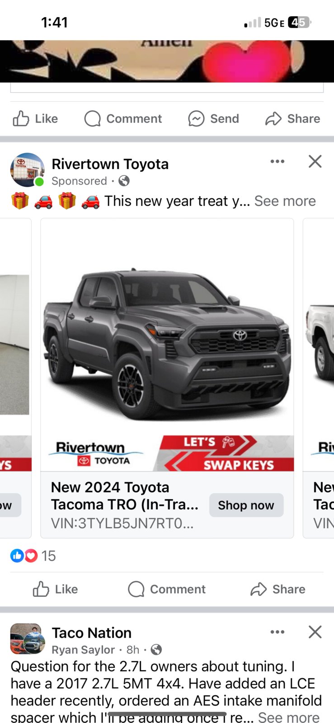Hide the Taco Nation post with X
Screen dimensions: 334x723
click(x=315, y=632)
